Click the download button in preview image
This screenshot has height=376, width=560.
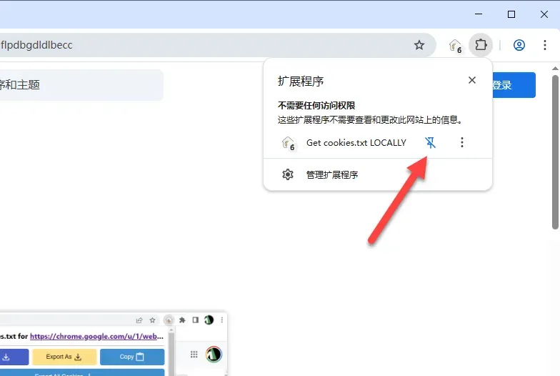(x=14, y=357)
